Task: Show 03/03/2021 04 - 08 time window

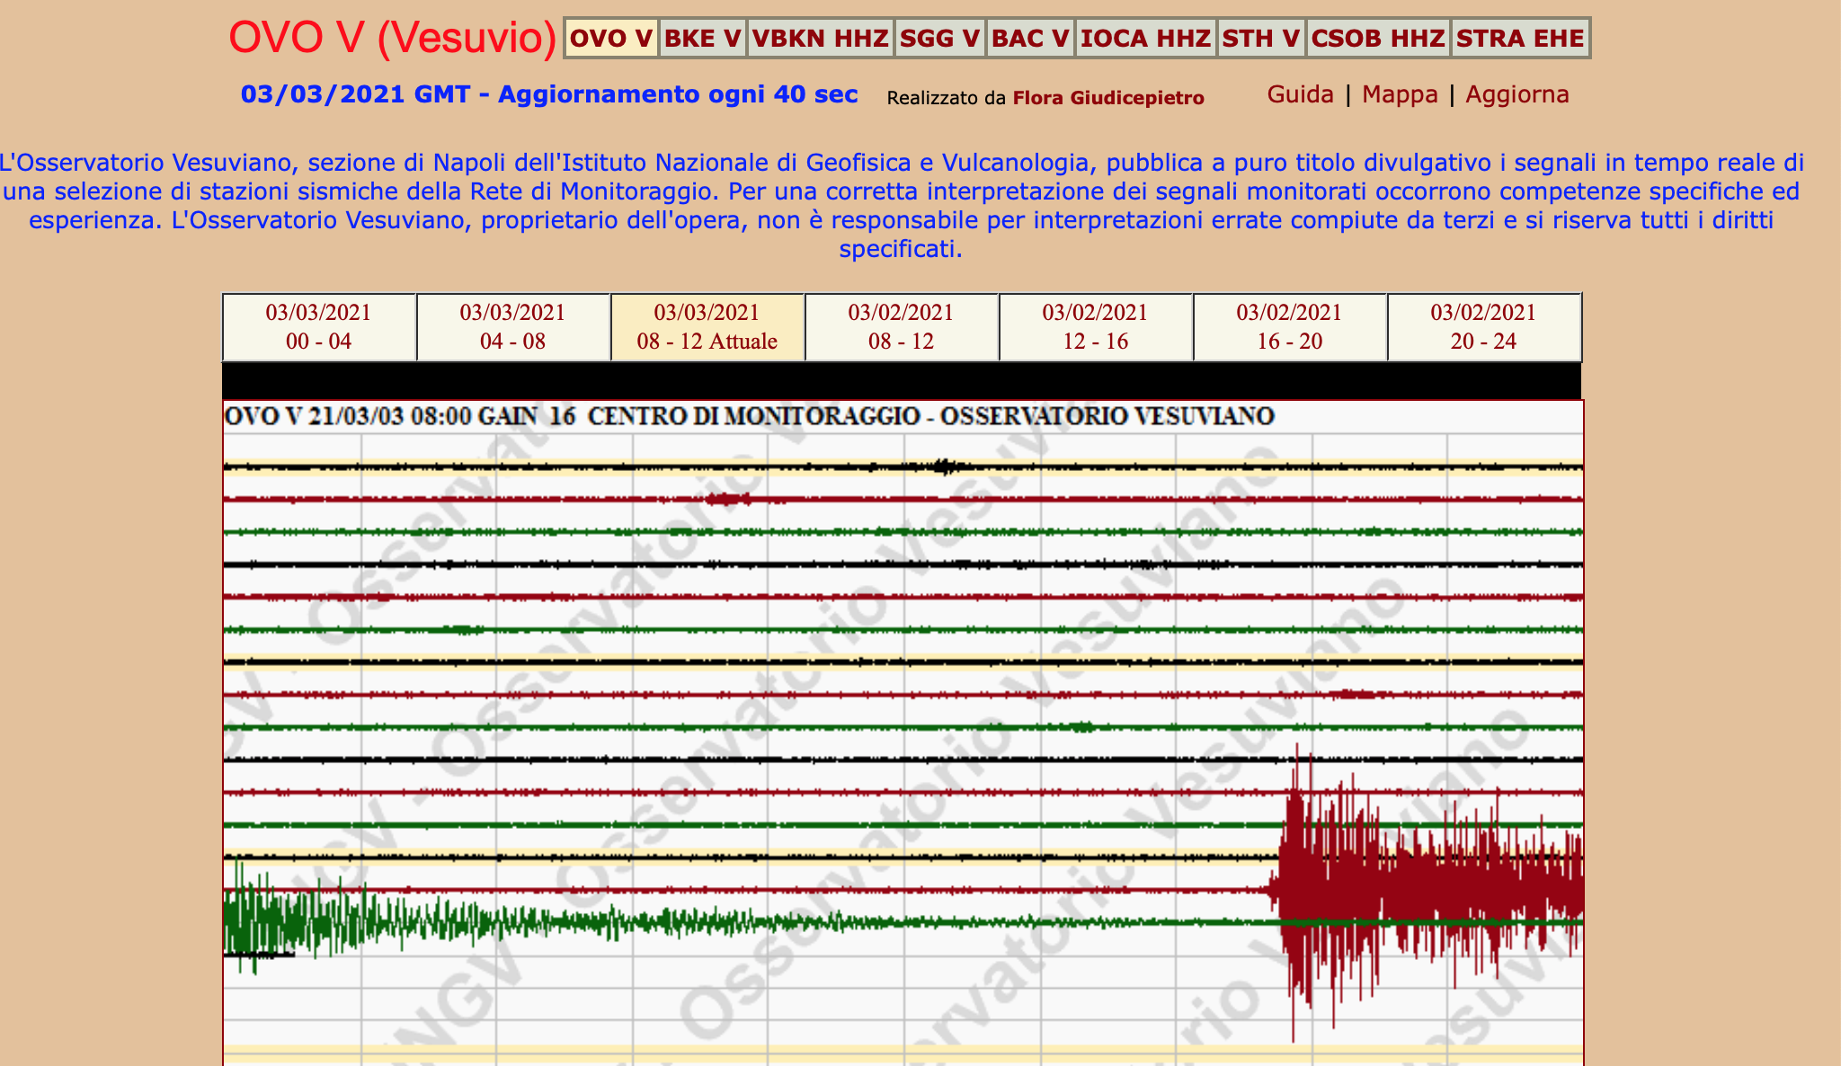Action: (512, 327)
